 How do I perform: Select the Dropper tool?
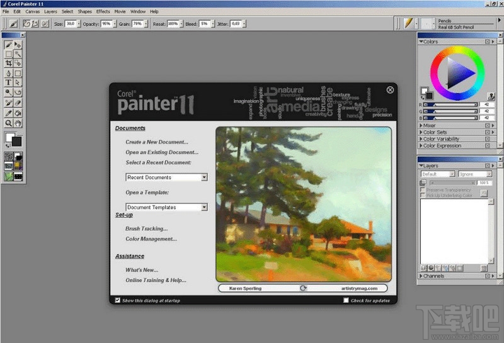coord(9,113)
